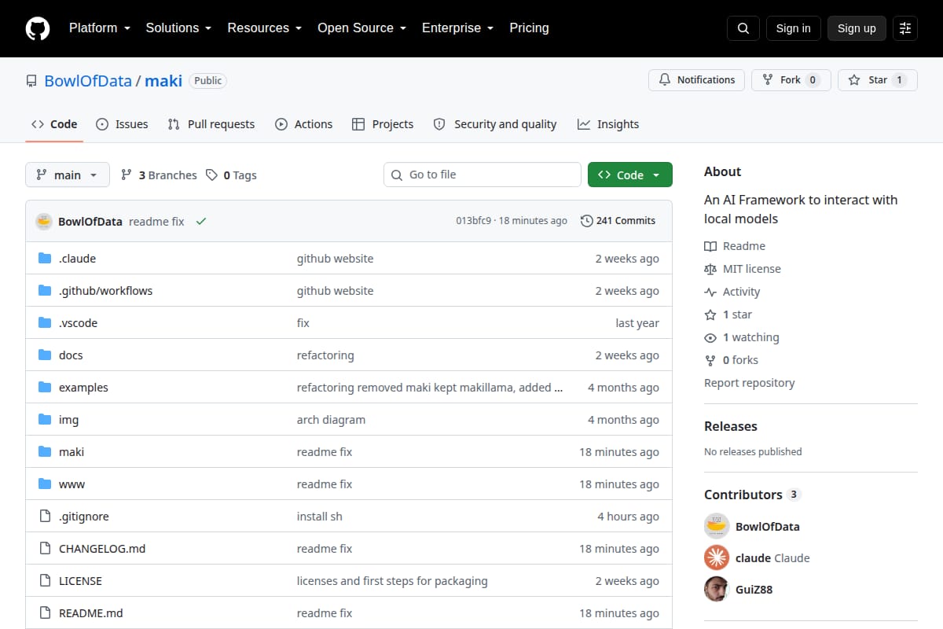Click the Notifications button
943x629 pixels.
[696, 80]
